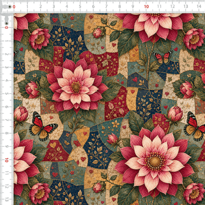Click the red 10 on horizontal ruler

tap(146, 7)
